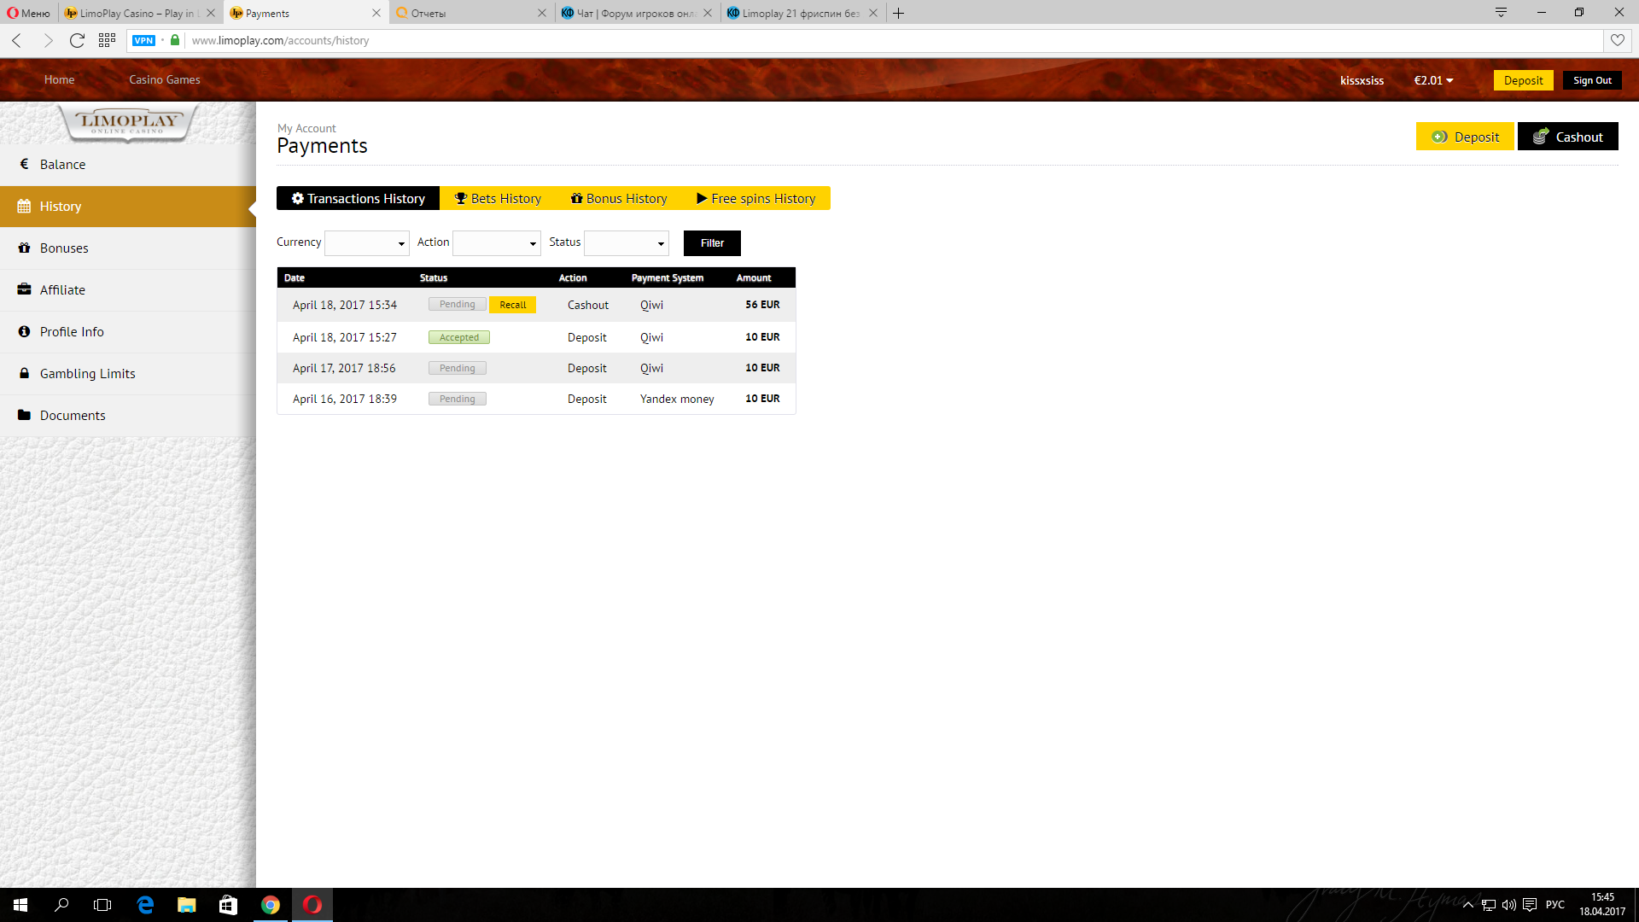Click the black Cashout button
This screenshot has width=1639, height=922.
pyautogui.click(x=1567, y=137)
